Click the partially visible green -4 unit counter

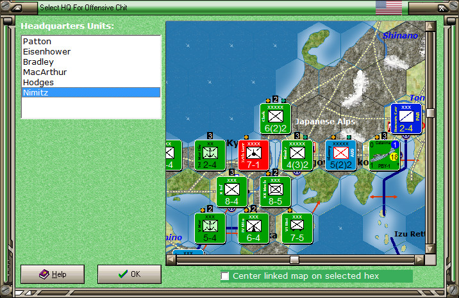click(174, 156)
